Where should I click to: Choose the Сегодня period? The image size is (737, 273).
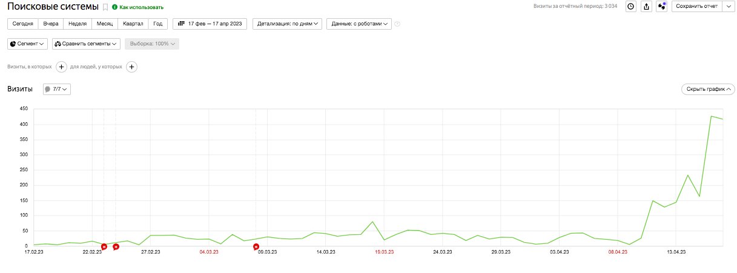click(22, 24)
